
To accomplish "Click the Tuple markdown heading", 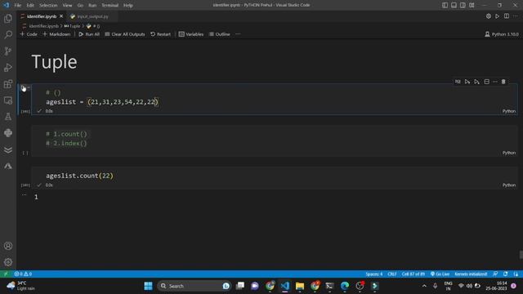I will tap(55, 62).
